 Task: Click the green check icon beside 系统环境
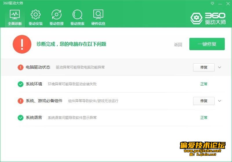click(x=21, y=84)
